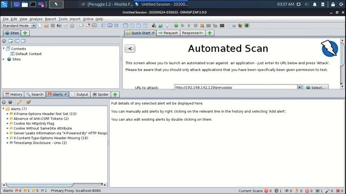Image resolution: width=346 pixels, height=194 pixels.
Task: Open the URL to attack dropdown arrow
Action: 299,87
